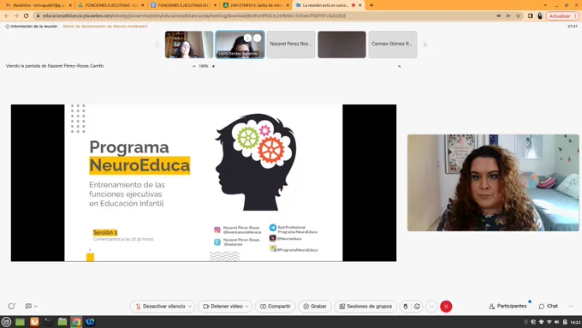Select the Nazaret Pérez Ros... participant tile

point(291,45)
